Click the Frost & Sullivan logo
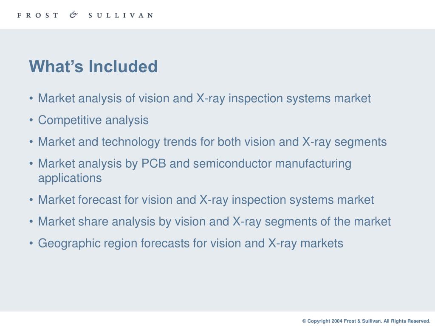The height and width of the screenshot is (326, 435). (x=85, y=15)
